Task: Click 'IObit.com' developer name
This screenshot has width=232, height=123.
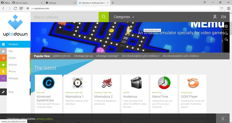Action: pos(41,93)
